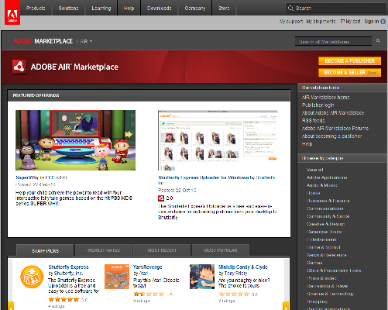Image resolution: width=388 pixels, height=310 pixels.
Task: Open the YarsRevenge staff pick title
Action: click(x=148, y=267)
